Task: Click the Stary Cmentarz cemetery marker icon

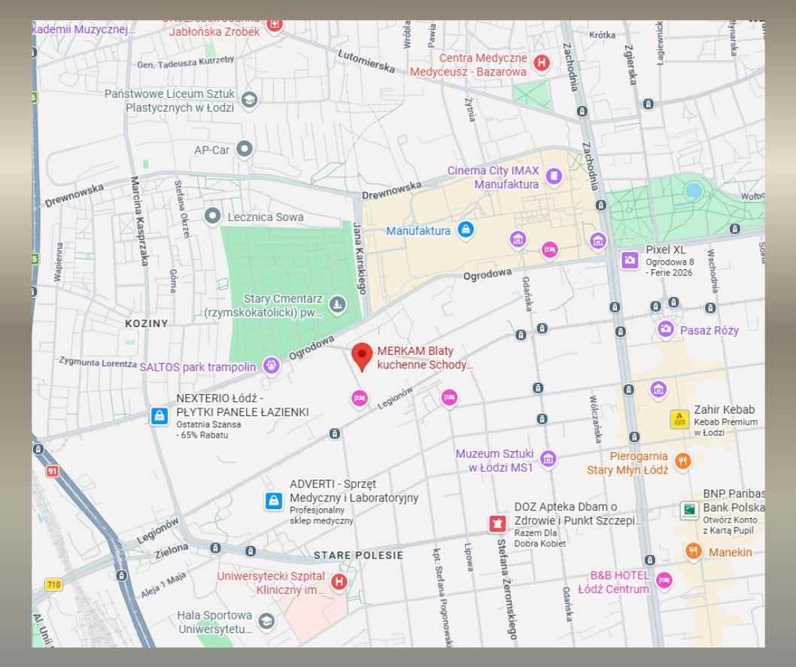Action: coord(338,305)
